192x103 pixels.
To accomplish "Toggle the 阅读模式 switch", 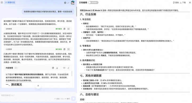I will point(93,3).
